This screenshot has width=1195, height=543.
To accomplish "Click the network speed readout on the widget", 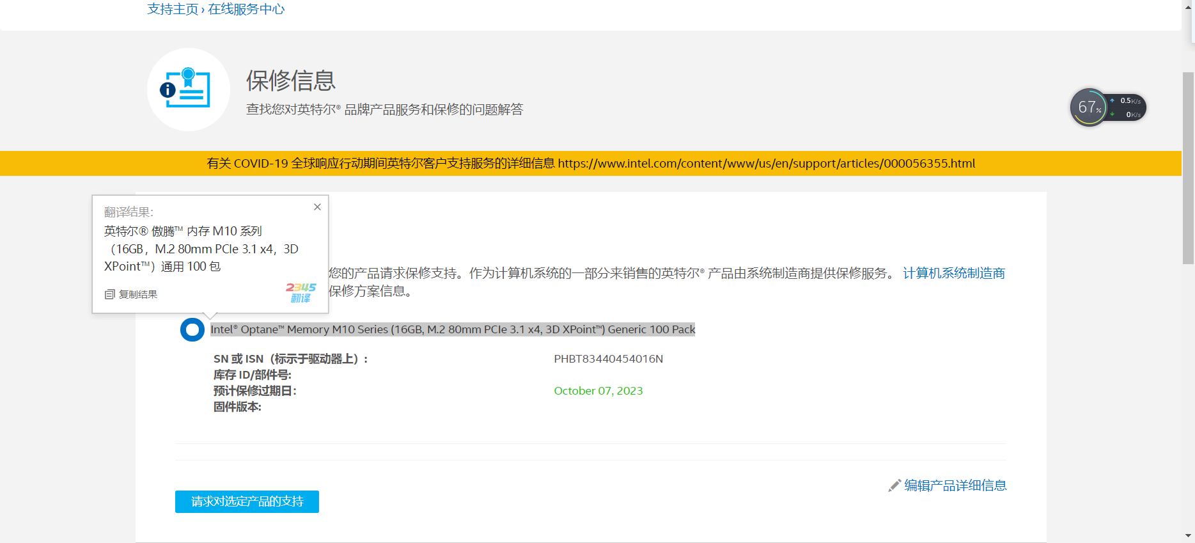I will pos(1129,107).
